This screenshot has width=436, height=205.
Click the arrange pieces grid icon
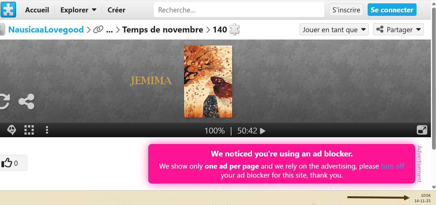29,130
